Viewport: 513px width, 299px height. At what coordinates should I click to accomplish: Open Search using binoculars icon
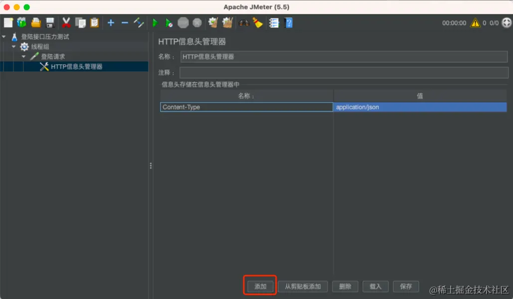(244, 22)
